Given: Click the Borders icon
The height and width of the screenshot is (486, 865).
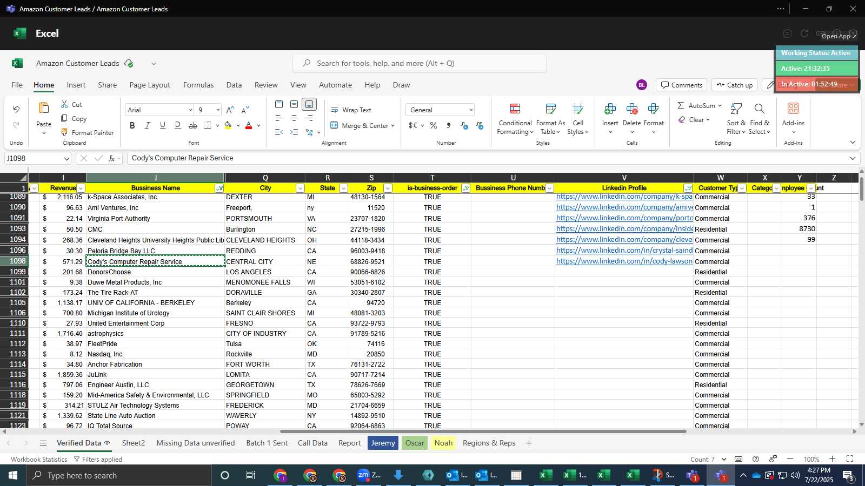Looking at the screenshot, I should pos(208,125).
